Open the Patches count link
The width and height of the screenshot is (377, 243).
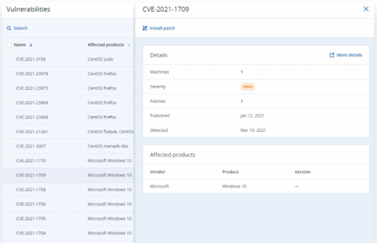point(242,101)
